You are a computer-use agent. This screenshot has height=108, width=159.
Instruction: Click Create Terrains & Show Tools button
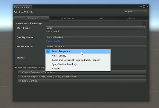click(x=82, y=72)
